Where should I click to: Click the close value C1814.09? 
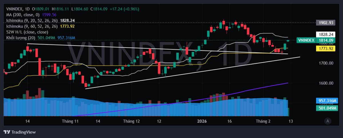pos(99,9)
